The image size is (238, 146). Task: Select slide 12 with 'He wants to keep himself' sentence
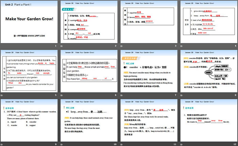(x=207, y=119)
